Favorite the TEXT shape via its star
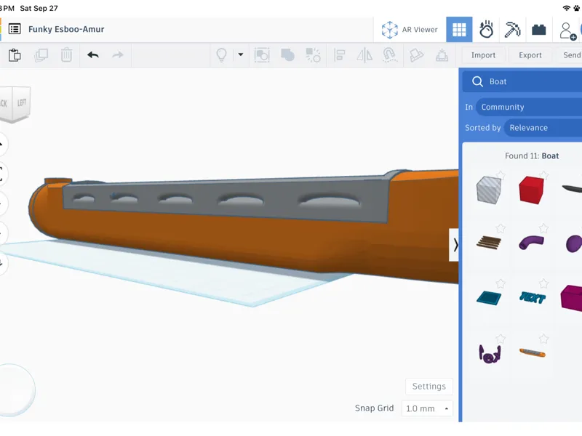 543,283
